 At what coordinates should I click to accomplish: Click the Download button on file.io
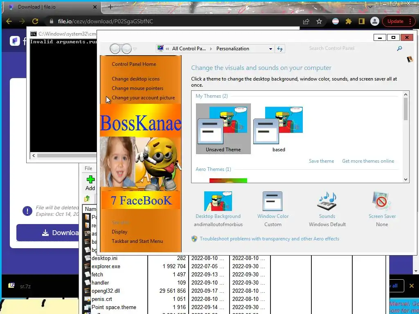pos(48,233)
